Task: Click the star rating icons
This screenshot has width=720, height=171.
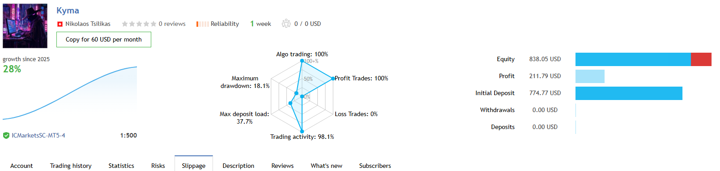Action: 139,24
